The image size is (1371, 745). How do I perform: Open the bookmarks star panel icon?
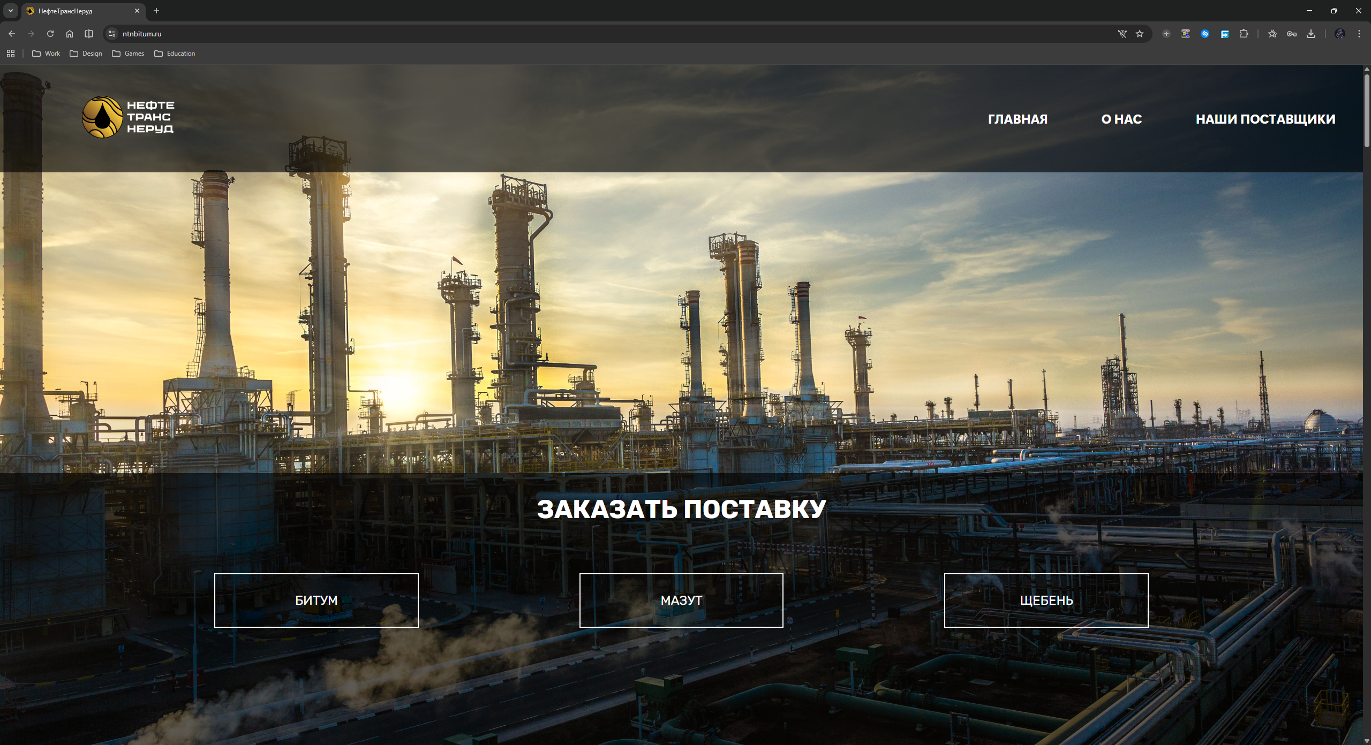(x=1272, y=34)
